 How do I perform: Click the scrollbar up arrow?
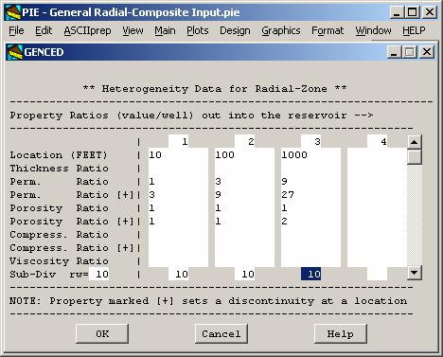click(415, 142)
